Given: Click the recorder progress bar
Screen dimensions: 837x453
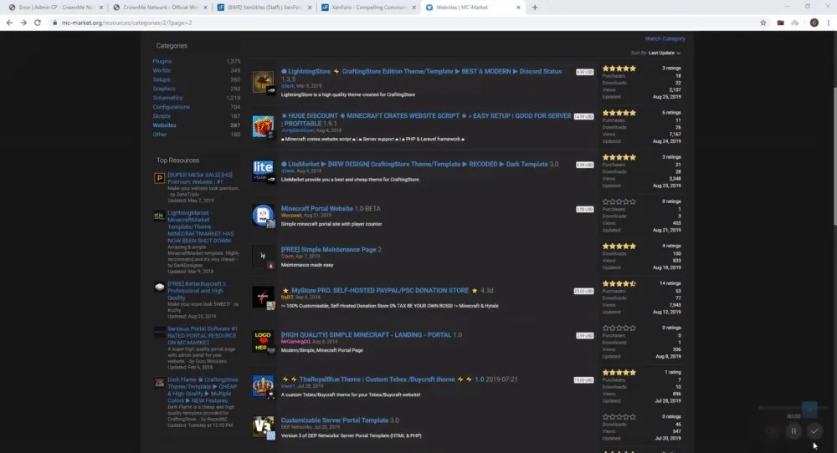Looking at the screenshot, I should point(793,408).
